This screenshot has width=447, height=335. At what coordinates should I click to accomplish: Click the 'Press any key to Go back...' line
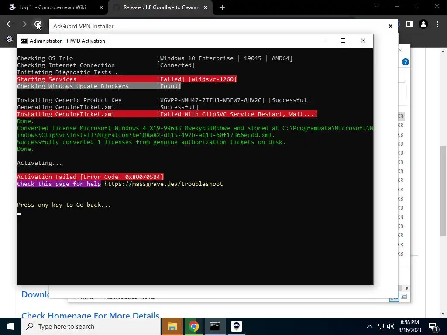point(64,205)
